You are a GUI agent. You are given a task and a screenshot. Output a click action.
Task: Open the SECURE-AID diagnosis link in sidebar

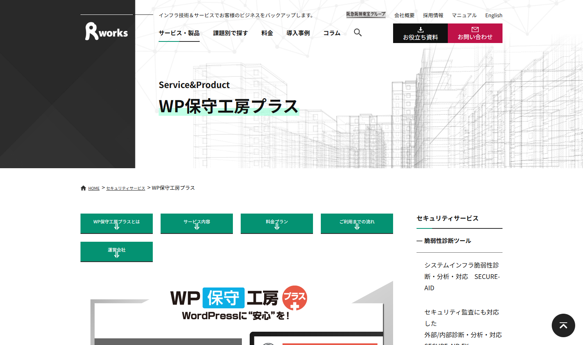coord(461,276)
